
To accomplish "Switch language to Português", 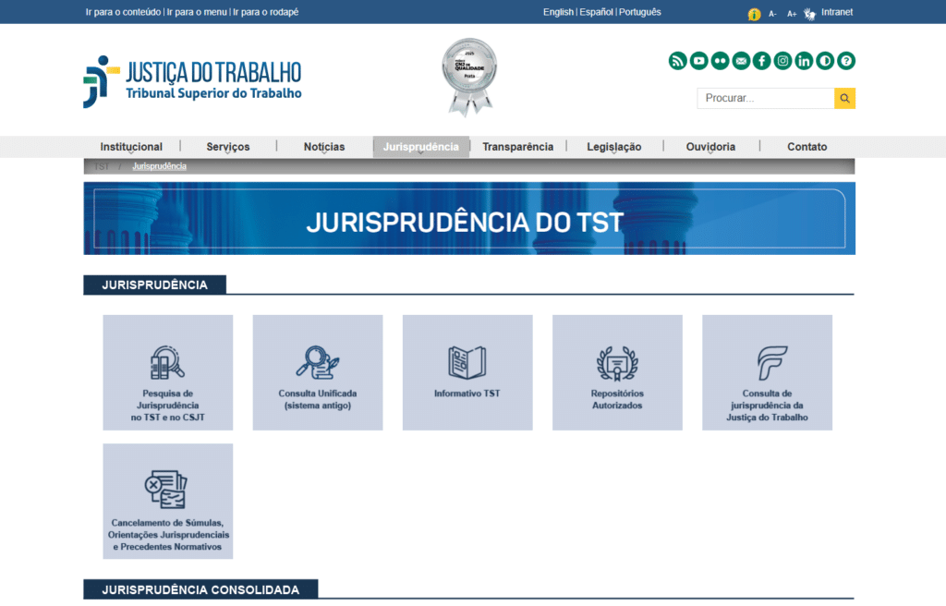I will tap(640, 12).
